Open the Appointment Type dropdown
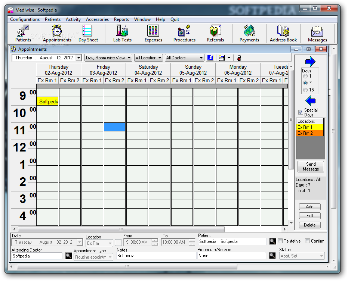The height and width of the screenshot is (281, 348). pyautogui.click(x=93, y=257)
